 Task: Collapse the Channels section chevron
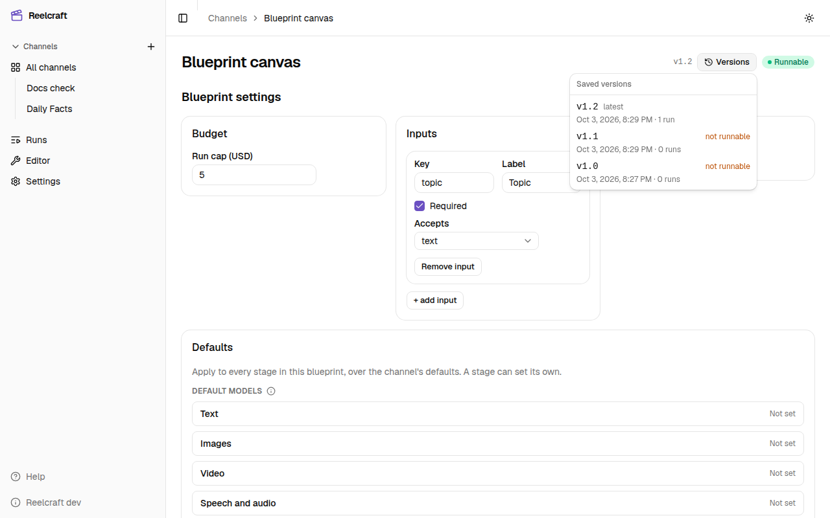[x=16, y=47]
